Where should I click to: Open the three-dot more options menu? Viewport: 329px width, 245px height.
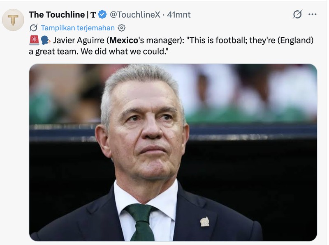313,14
